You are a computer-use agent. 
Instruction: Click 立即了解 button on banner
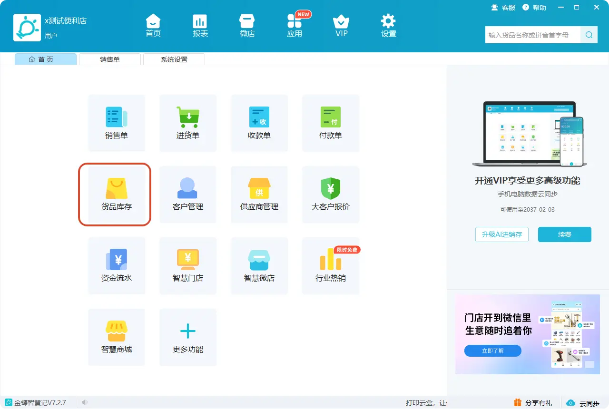pyautogui.click(x=493, y=351)
